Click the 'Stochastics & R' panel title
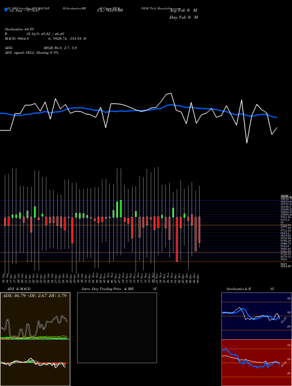292x386 pixels. point(239,289)
